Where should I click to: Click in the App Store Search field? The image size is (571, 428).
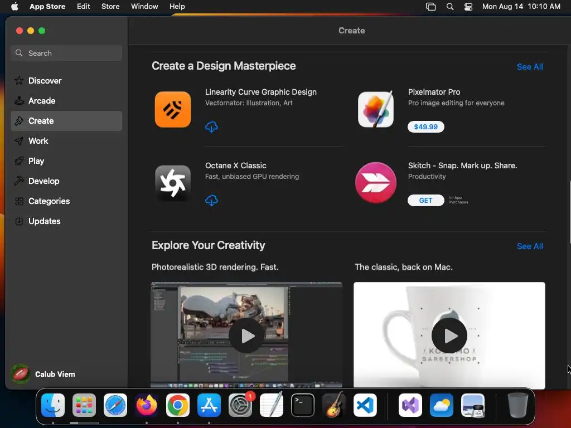67,53
